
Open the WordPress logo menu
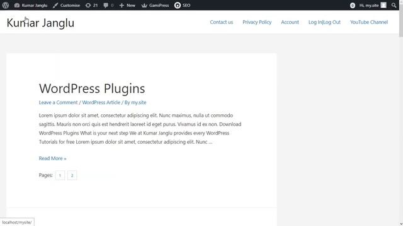tap(6, 5)
